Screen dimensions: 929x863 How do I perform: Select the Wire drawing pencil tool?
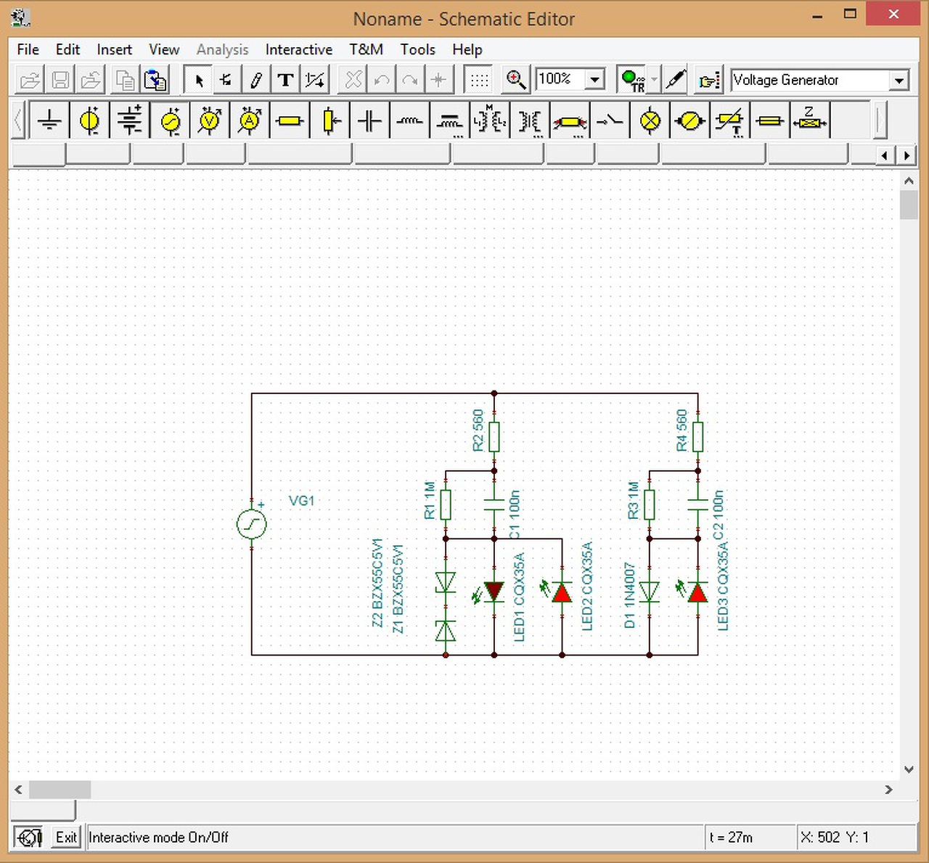click(255, 80)
